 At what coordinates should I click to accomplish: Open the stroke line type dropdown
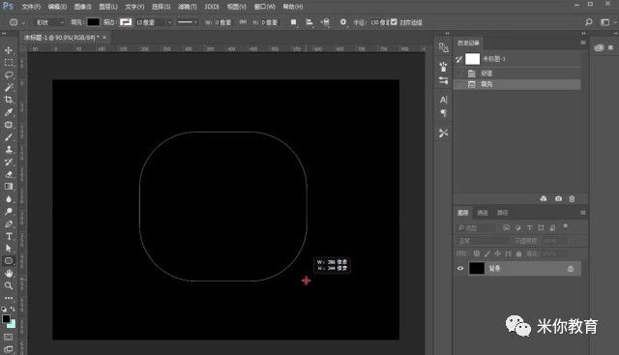click(187, 22)
